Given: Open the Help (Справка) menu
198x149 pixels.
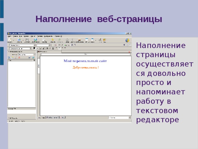Looking at the screenshot, I should (58, 36).
